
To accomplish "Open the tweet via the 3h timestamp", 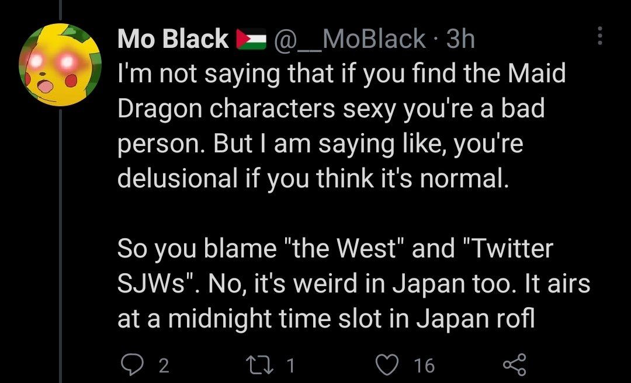I will (460, 39).
